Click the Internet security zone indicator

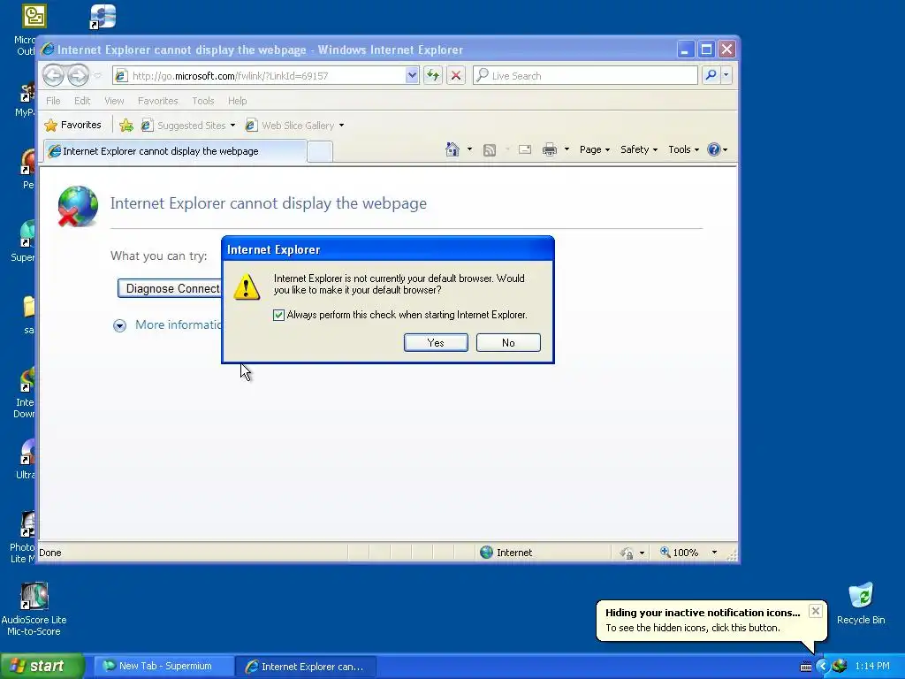[x=506, y=553]
